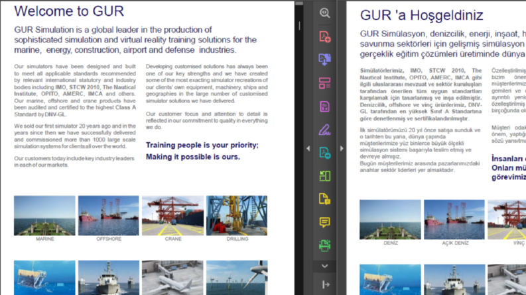The image size is (526, 295).
Task: Click the paragraph starting "İlk simülatörümüzü 20 yıl"
Action: pos(420,143)
